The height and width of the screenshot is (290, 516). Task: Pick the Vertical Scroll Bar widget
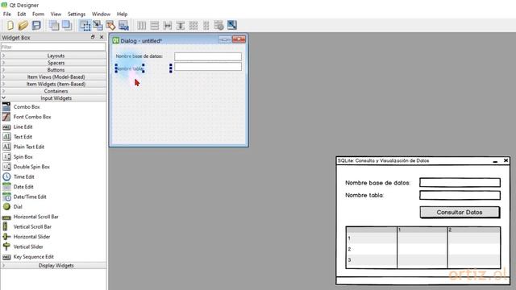[x=32, y=227]
